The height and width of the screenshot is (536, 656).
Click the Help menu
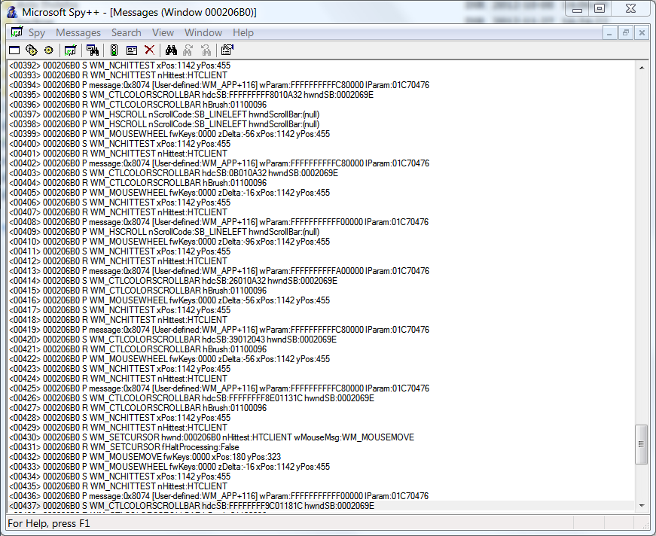pos(243,32)
